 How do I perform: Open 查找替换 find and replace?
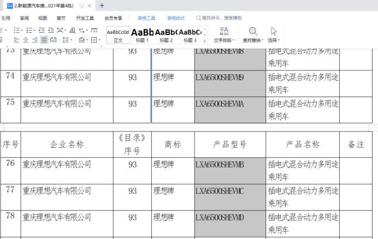253,35
